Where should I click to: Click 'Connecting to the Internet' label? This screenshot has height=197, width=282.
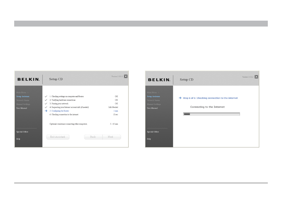click(x=208, y=107)
